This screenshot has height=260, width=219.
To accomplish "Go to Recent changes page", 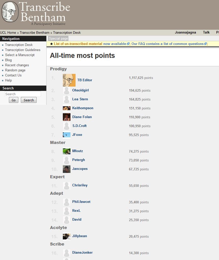I will [x=17, y=65].
